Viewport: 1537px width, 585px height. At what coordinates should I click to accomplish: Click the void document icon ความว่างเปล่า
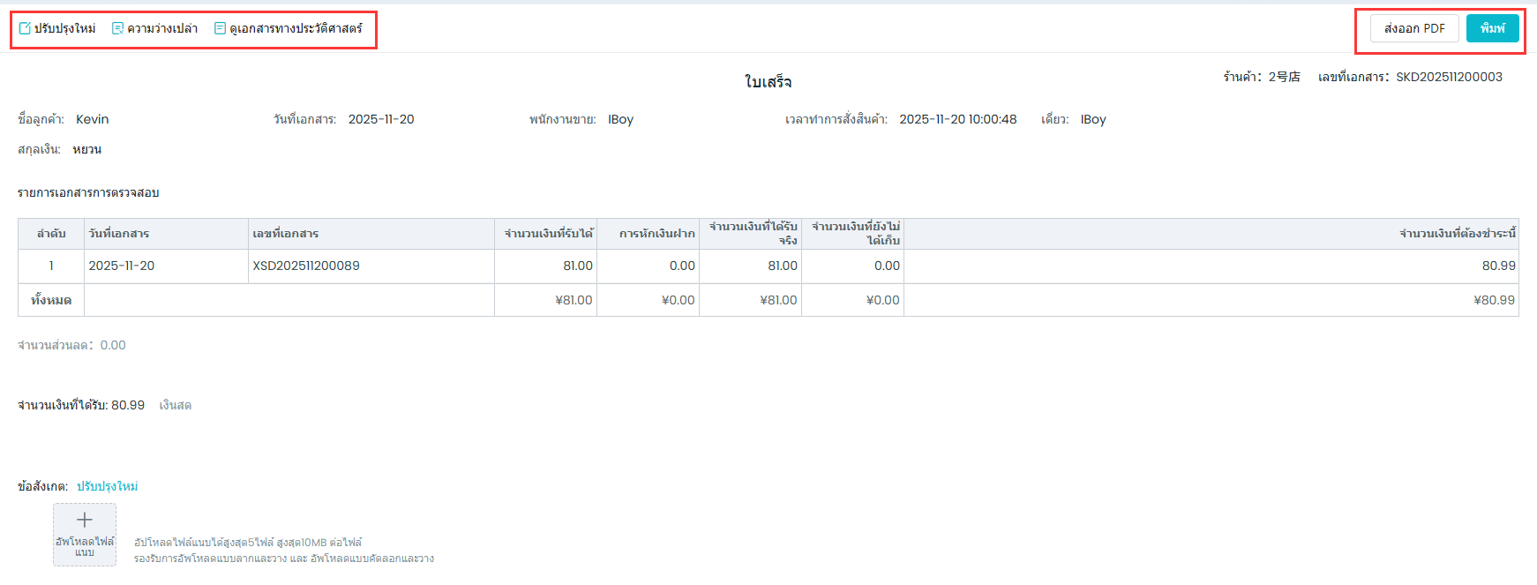[x=117, y=28]
